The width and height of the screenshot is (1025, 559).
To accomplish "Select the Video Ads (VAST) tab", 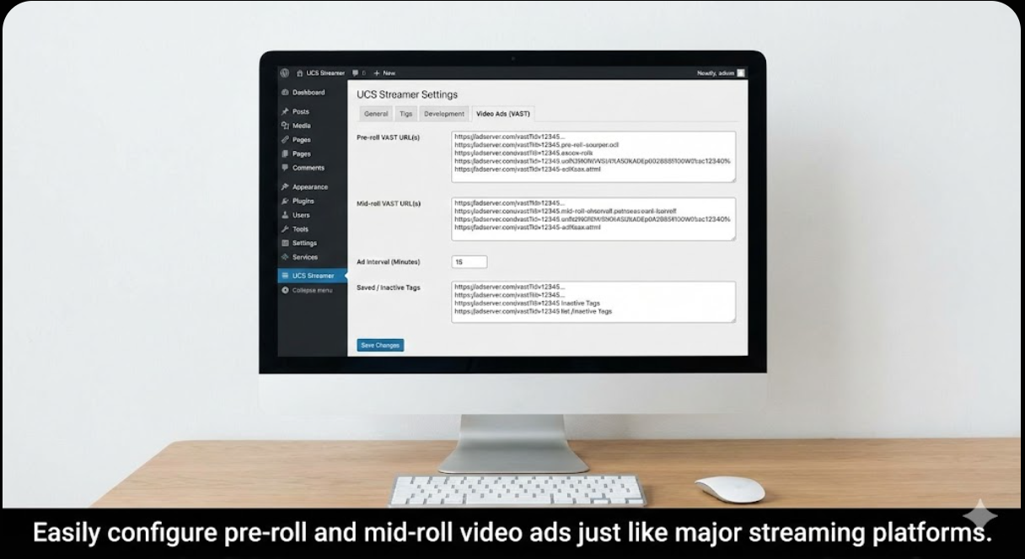I will tap(502, 114).
